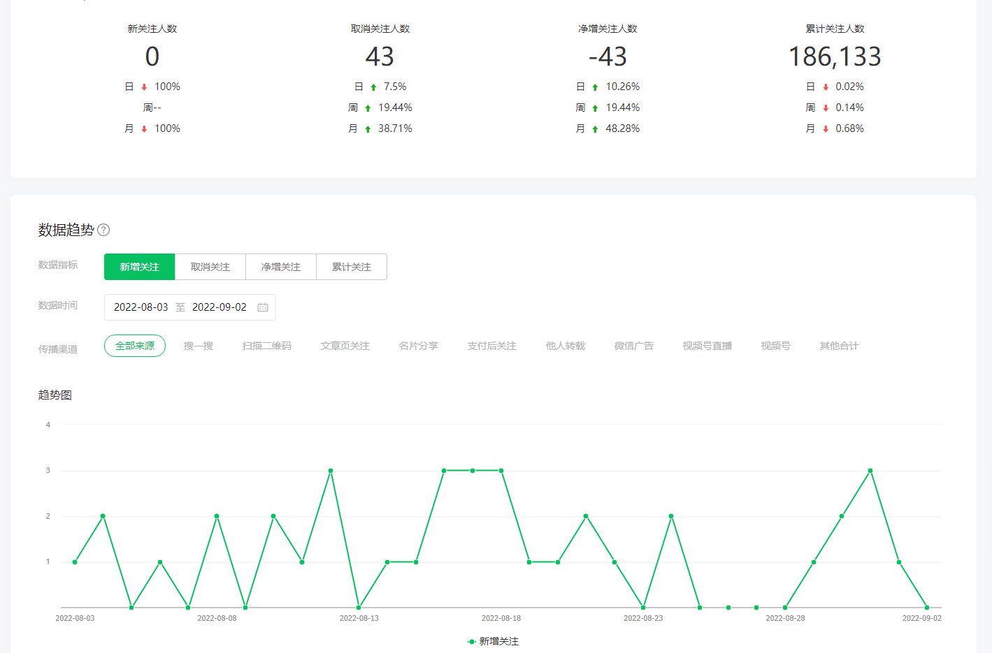Select the 新增关注 metric tab
This screenshot has width=992, height=653.
pos(140,267)
